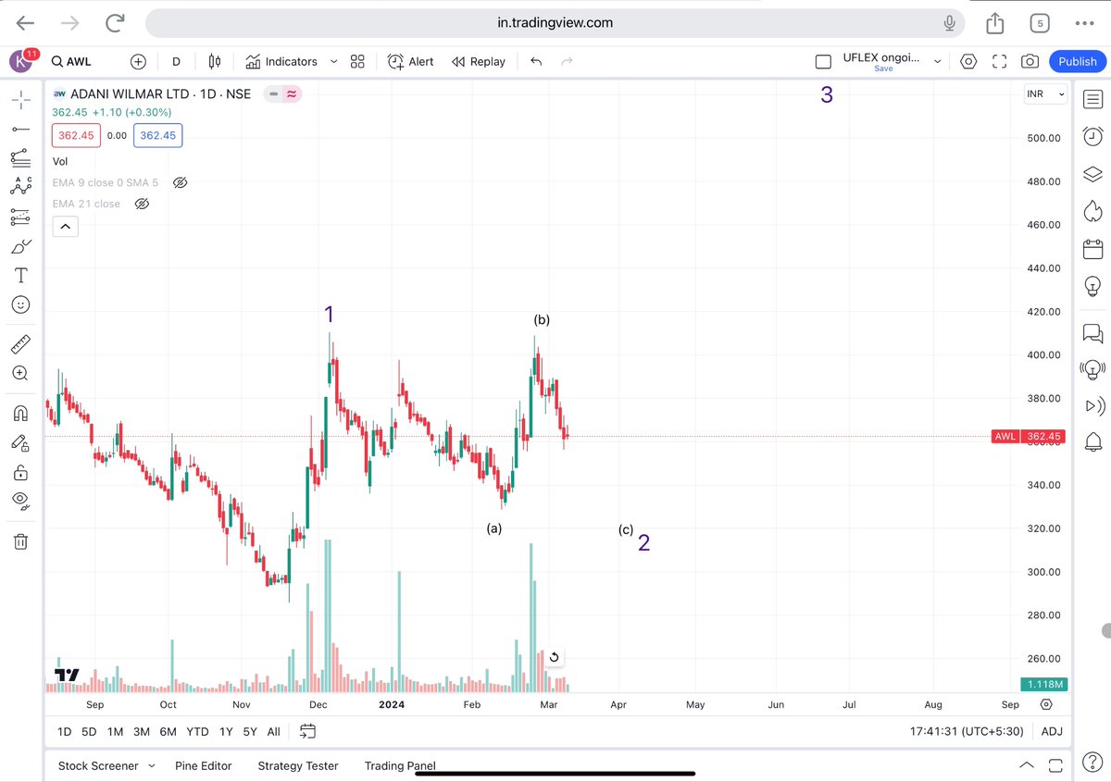Open the calendar panel
The height and width of the screenshot is (782, 1111).
coord(1092,248)
